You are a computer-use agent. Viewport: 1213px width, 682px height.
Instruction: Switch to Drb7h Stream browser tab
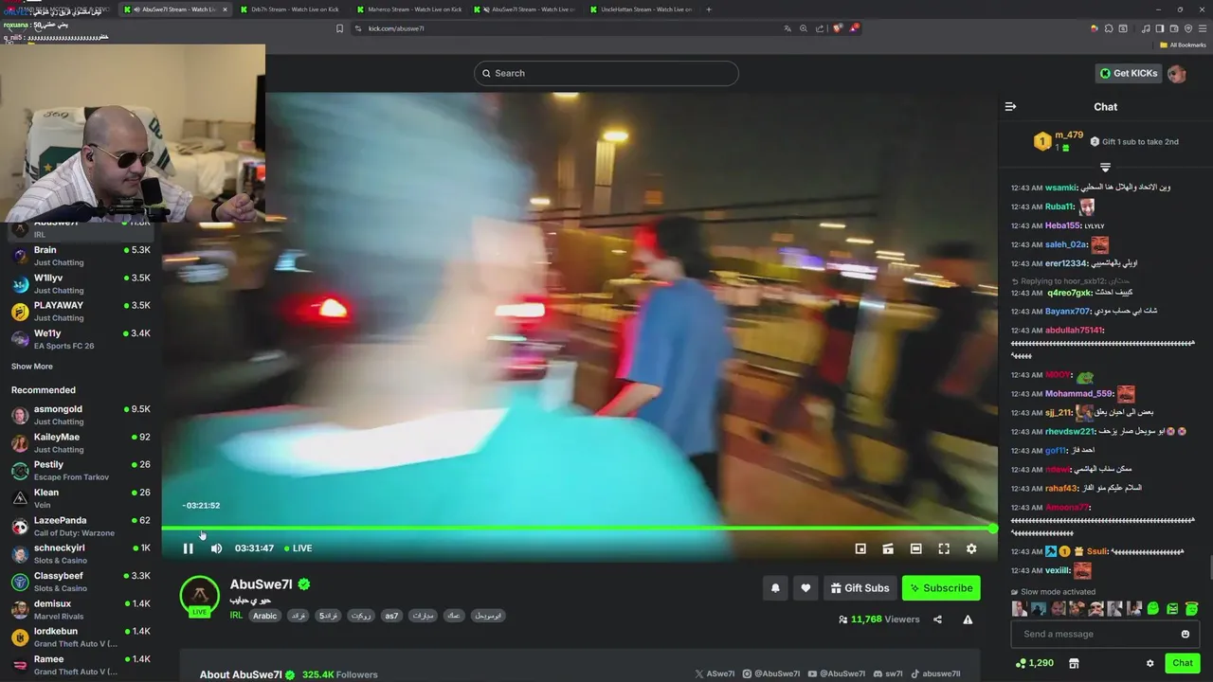[295, 9]
